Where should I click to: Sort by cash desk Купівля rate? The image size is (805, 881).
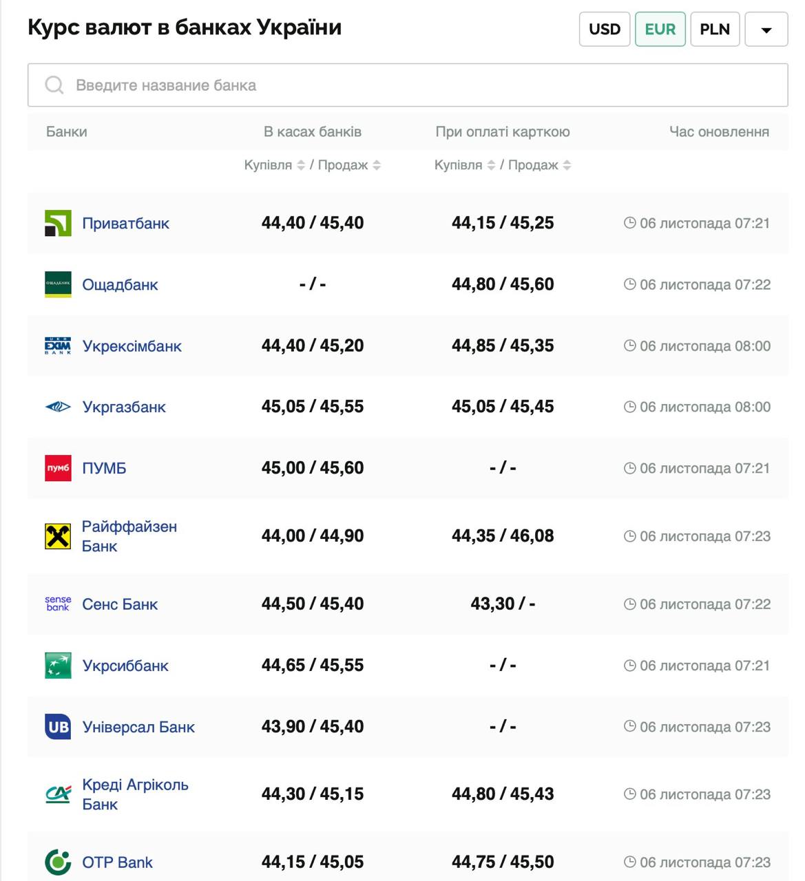(301, 165)
